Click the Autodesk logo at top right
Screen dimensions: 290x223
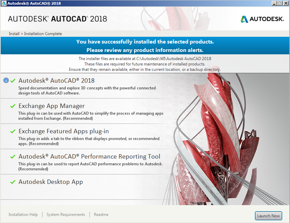point(262,19)
